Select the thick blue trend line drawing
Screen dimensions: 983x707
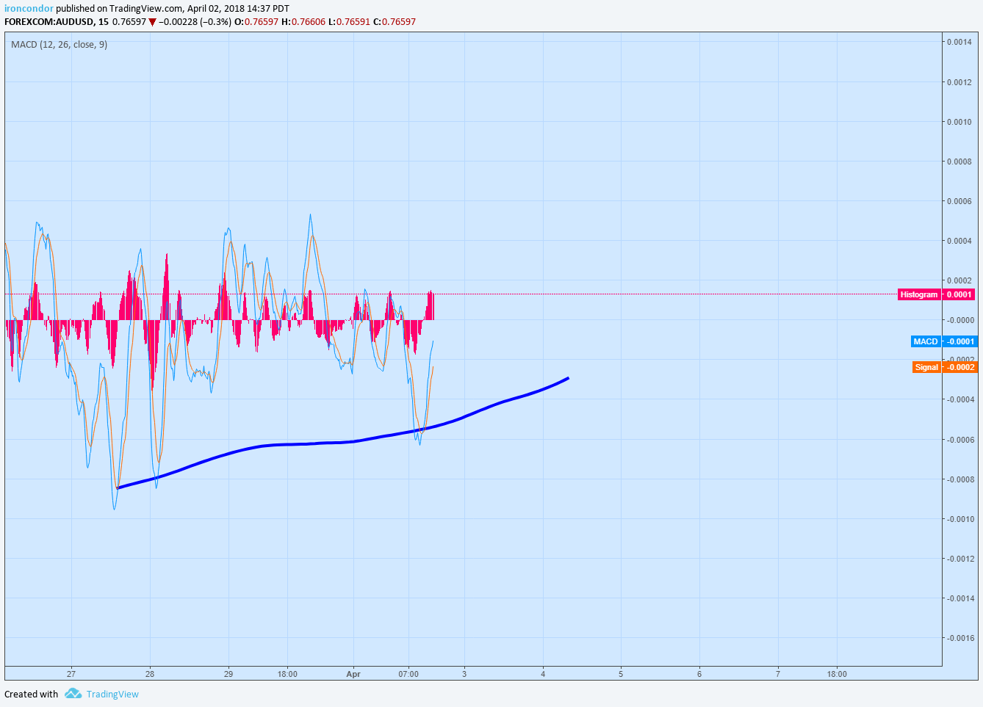[x=342, y=442]
